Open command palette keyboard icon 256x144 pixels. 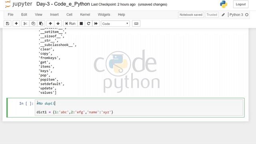(136, 24)
